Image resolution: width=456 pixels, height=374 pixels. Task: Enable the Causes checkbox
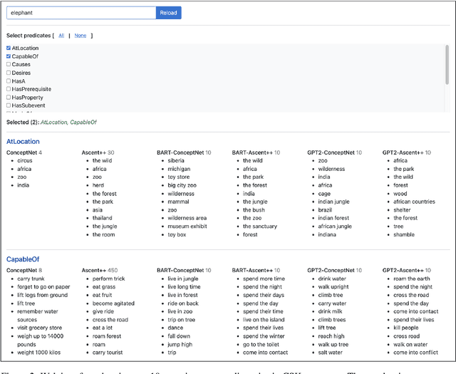[x=9, y=64]
